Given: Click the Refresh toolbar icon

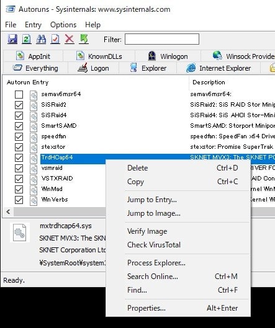Looking at the screenshot, I should [x=27, y=39].
